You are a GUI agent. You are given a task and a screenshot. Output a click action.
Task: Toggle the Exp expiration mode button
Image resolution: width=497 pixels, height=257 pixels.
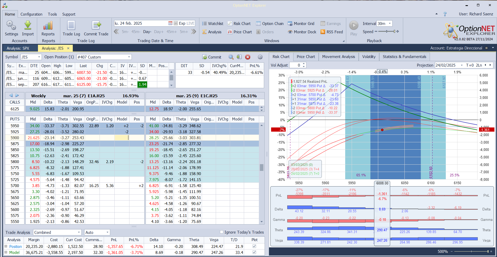(182, 23)
